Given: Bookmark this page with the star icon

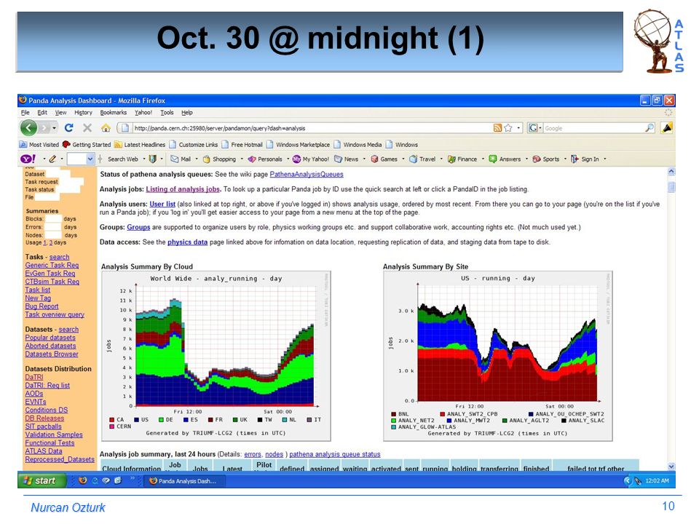Looking at the screenshot, I should click(508, 128).
